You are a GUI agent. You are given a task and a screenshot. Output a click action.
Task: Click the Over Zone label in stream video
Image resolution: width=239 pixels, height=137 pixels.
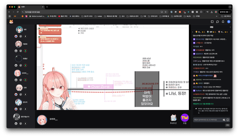[x=99, y=87]
